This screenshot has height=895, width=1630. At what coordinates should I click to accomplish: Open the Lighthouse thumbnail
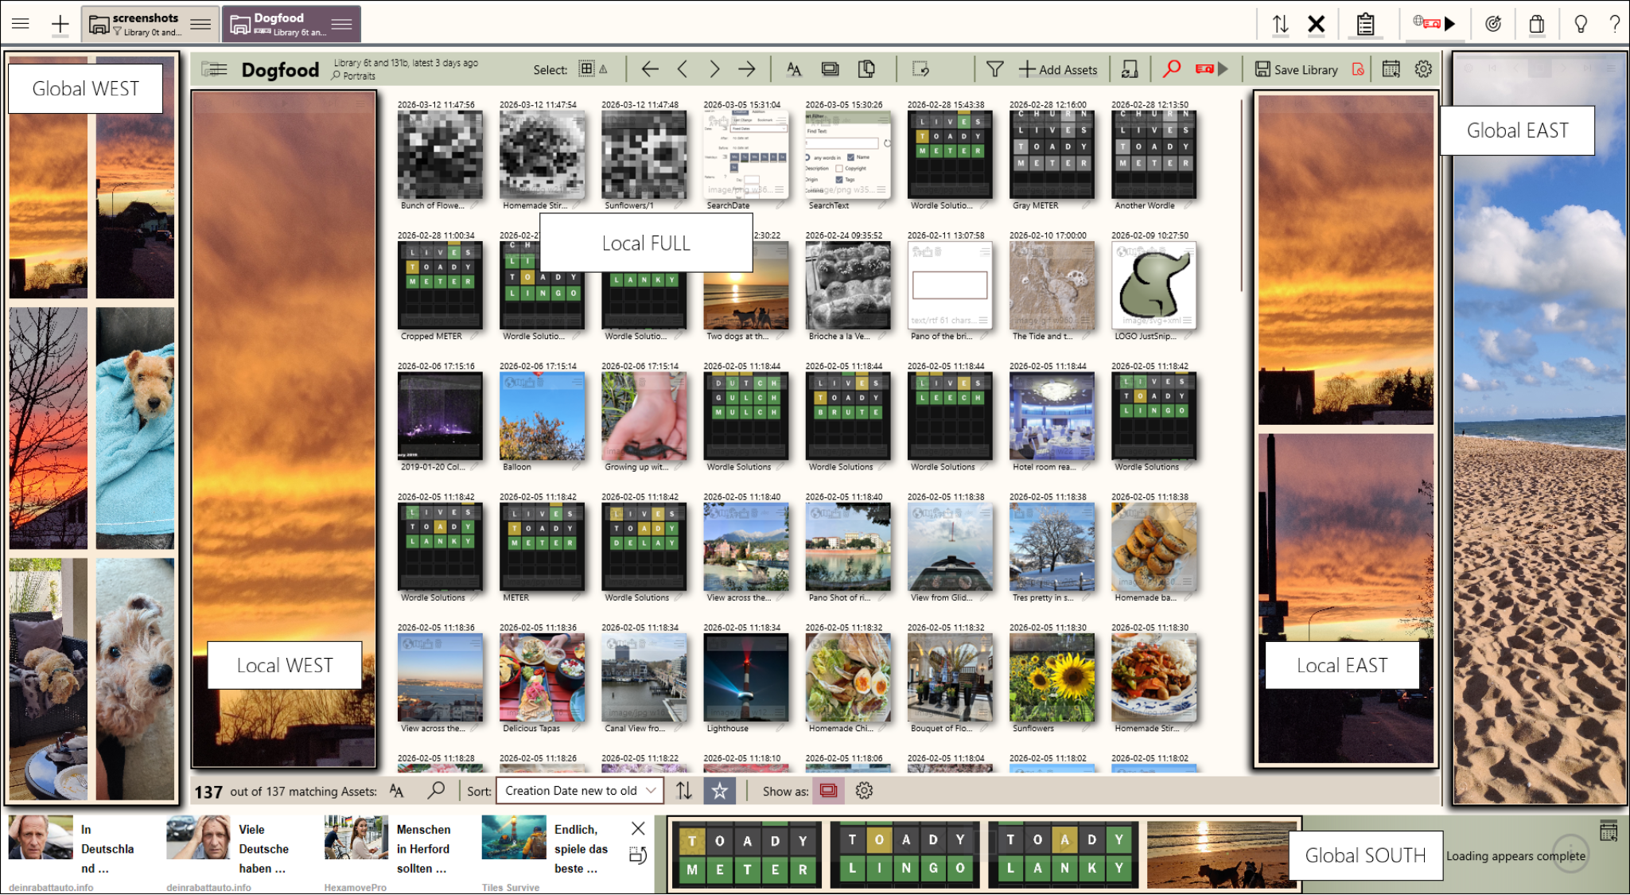pos(745,678)
